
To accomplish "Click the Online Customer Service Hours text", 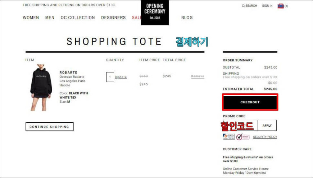I will [x=245, y=170].
